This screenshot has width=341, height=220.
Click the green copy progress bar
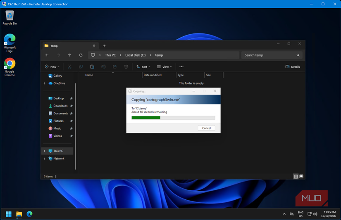click(x=146, y=118)
